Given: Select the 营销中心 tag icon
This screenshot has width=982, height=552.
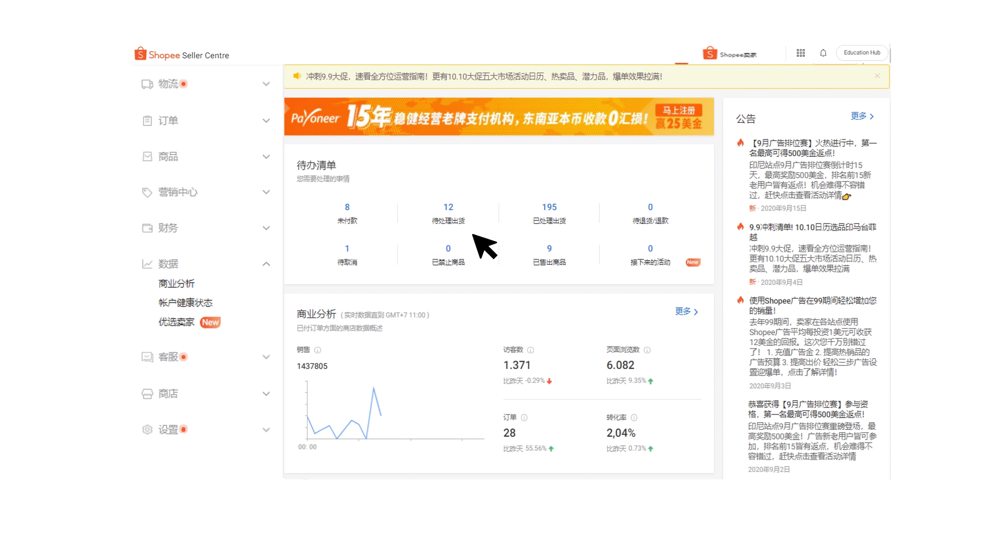Looking at the screenshot, I should [x=147, y=192].
